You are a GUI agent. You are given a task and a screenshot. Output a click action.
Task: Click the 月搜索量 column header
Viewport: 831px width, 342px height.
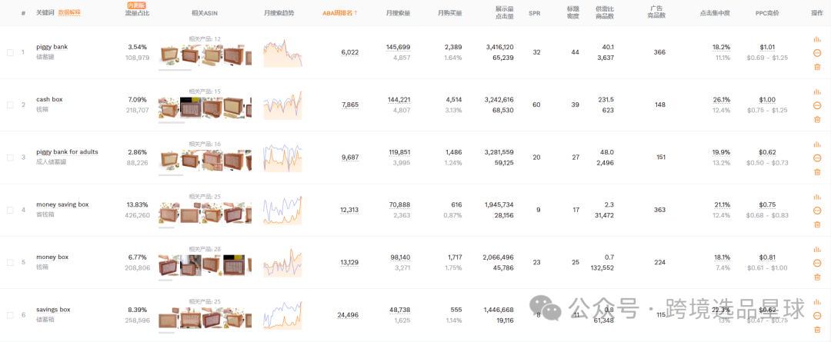398,13
